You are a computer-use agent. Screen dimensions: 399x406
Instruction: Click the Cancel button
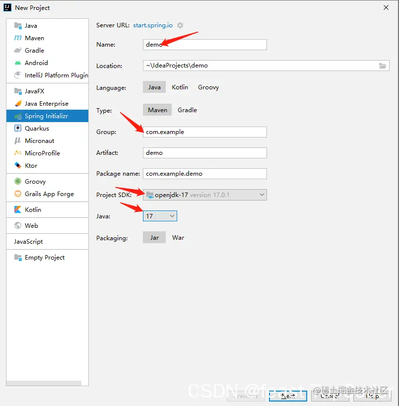(330, 396)
